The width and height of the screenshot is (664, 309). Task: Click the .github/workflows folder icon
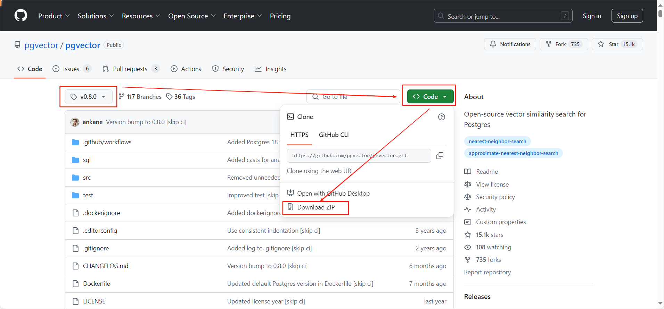tap(75, 142)
